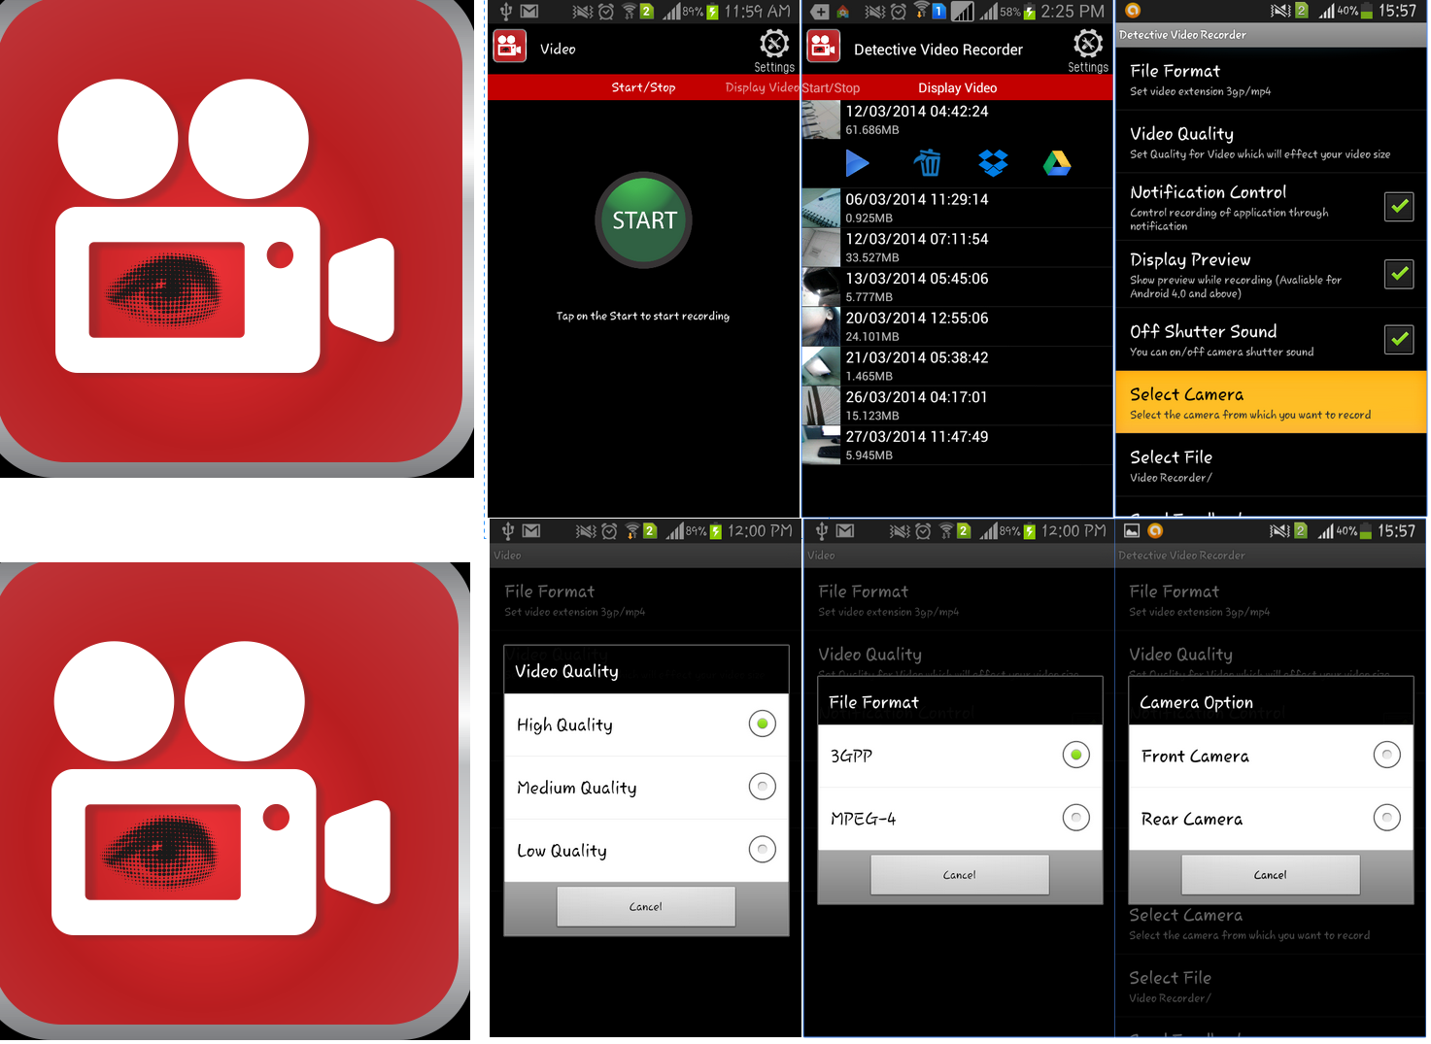Upload the recording to Dropbox
Viewport: 1431px width, 1044px height.
tap(993, 163)
